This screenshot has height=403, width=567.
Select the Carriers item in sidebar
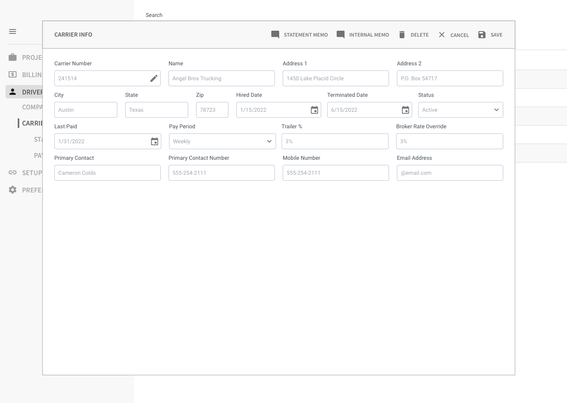point(32,123)
